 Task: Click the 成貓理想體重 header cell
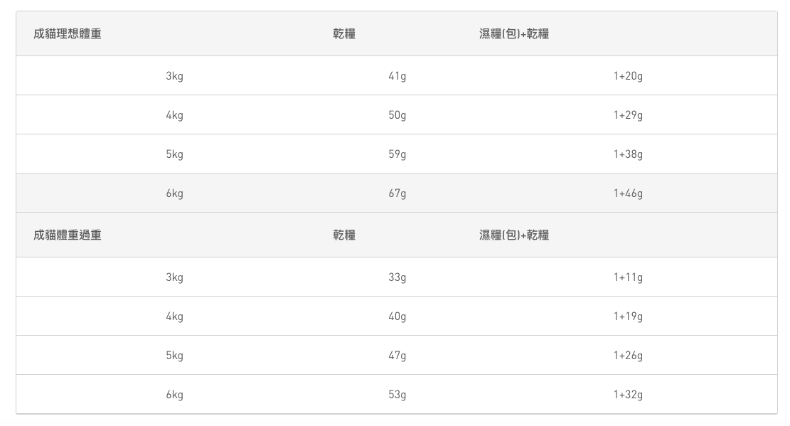click(x=68, y=33)
